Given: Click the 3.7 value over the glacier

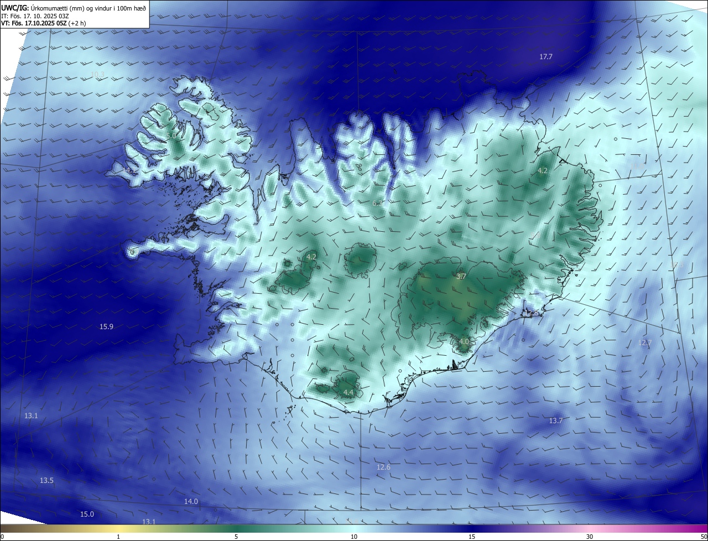Looking at the screenshot, I should (461, 276).
